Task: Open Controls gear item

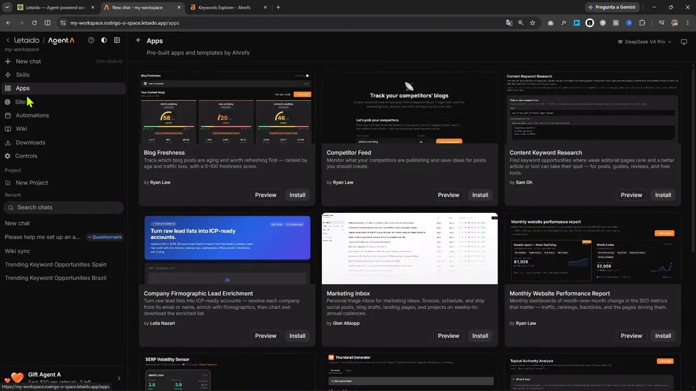Action: 64,156
